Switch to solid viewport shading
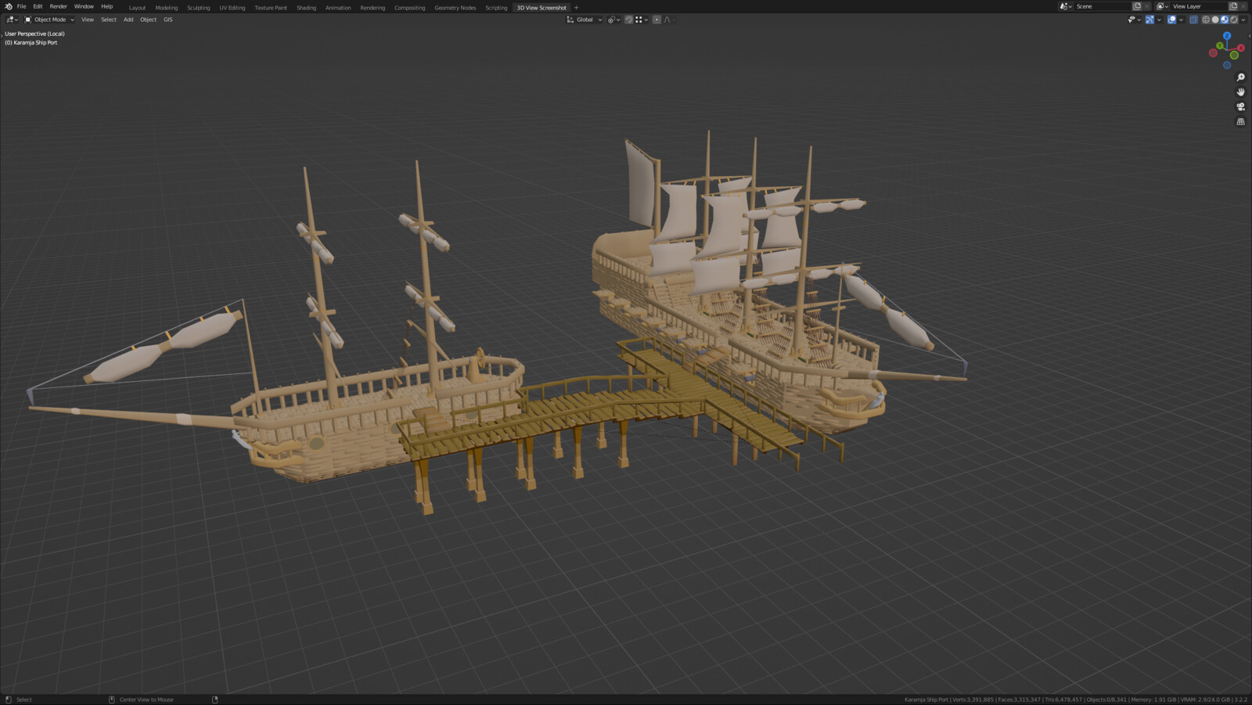This screenshot has width=1252, height=705. [x=1215, y=20]
